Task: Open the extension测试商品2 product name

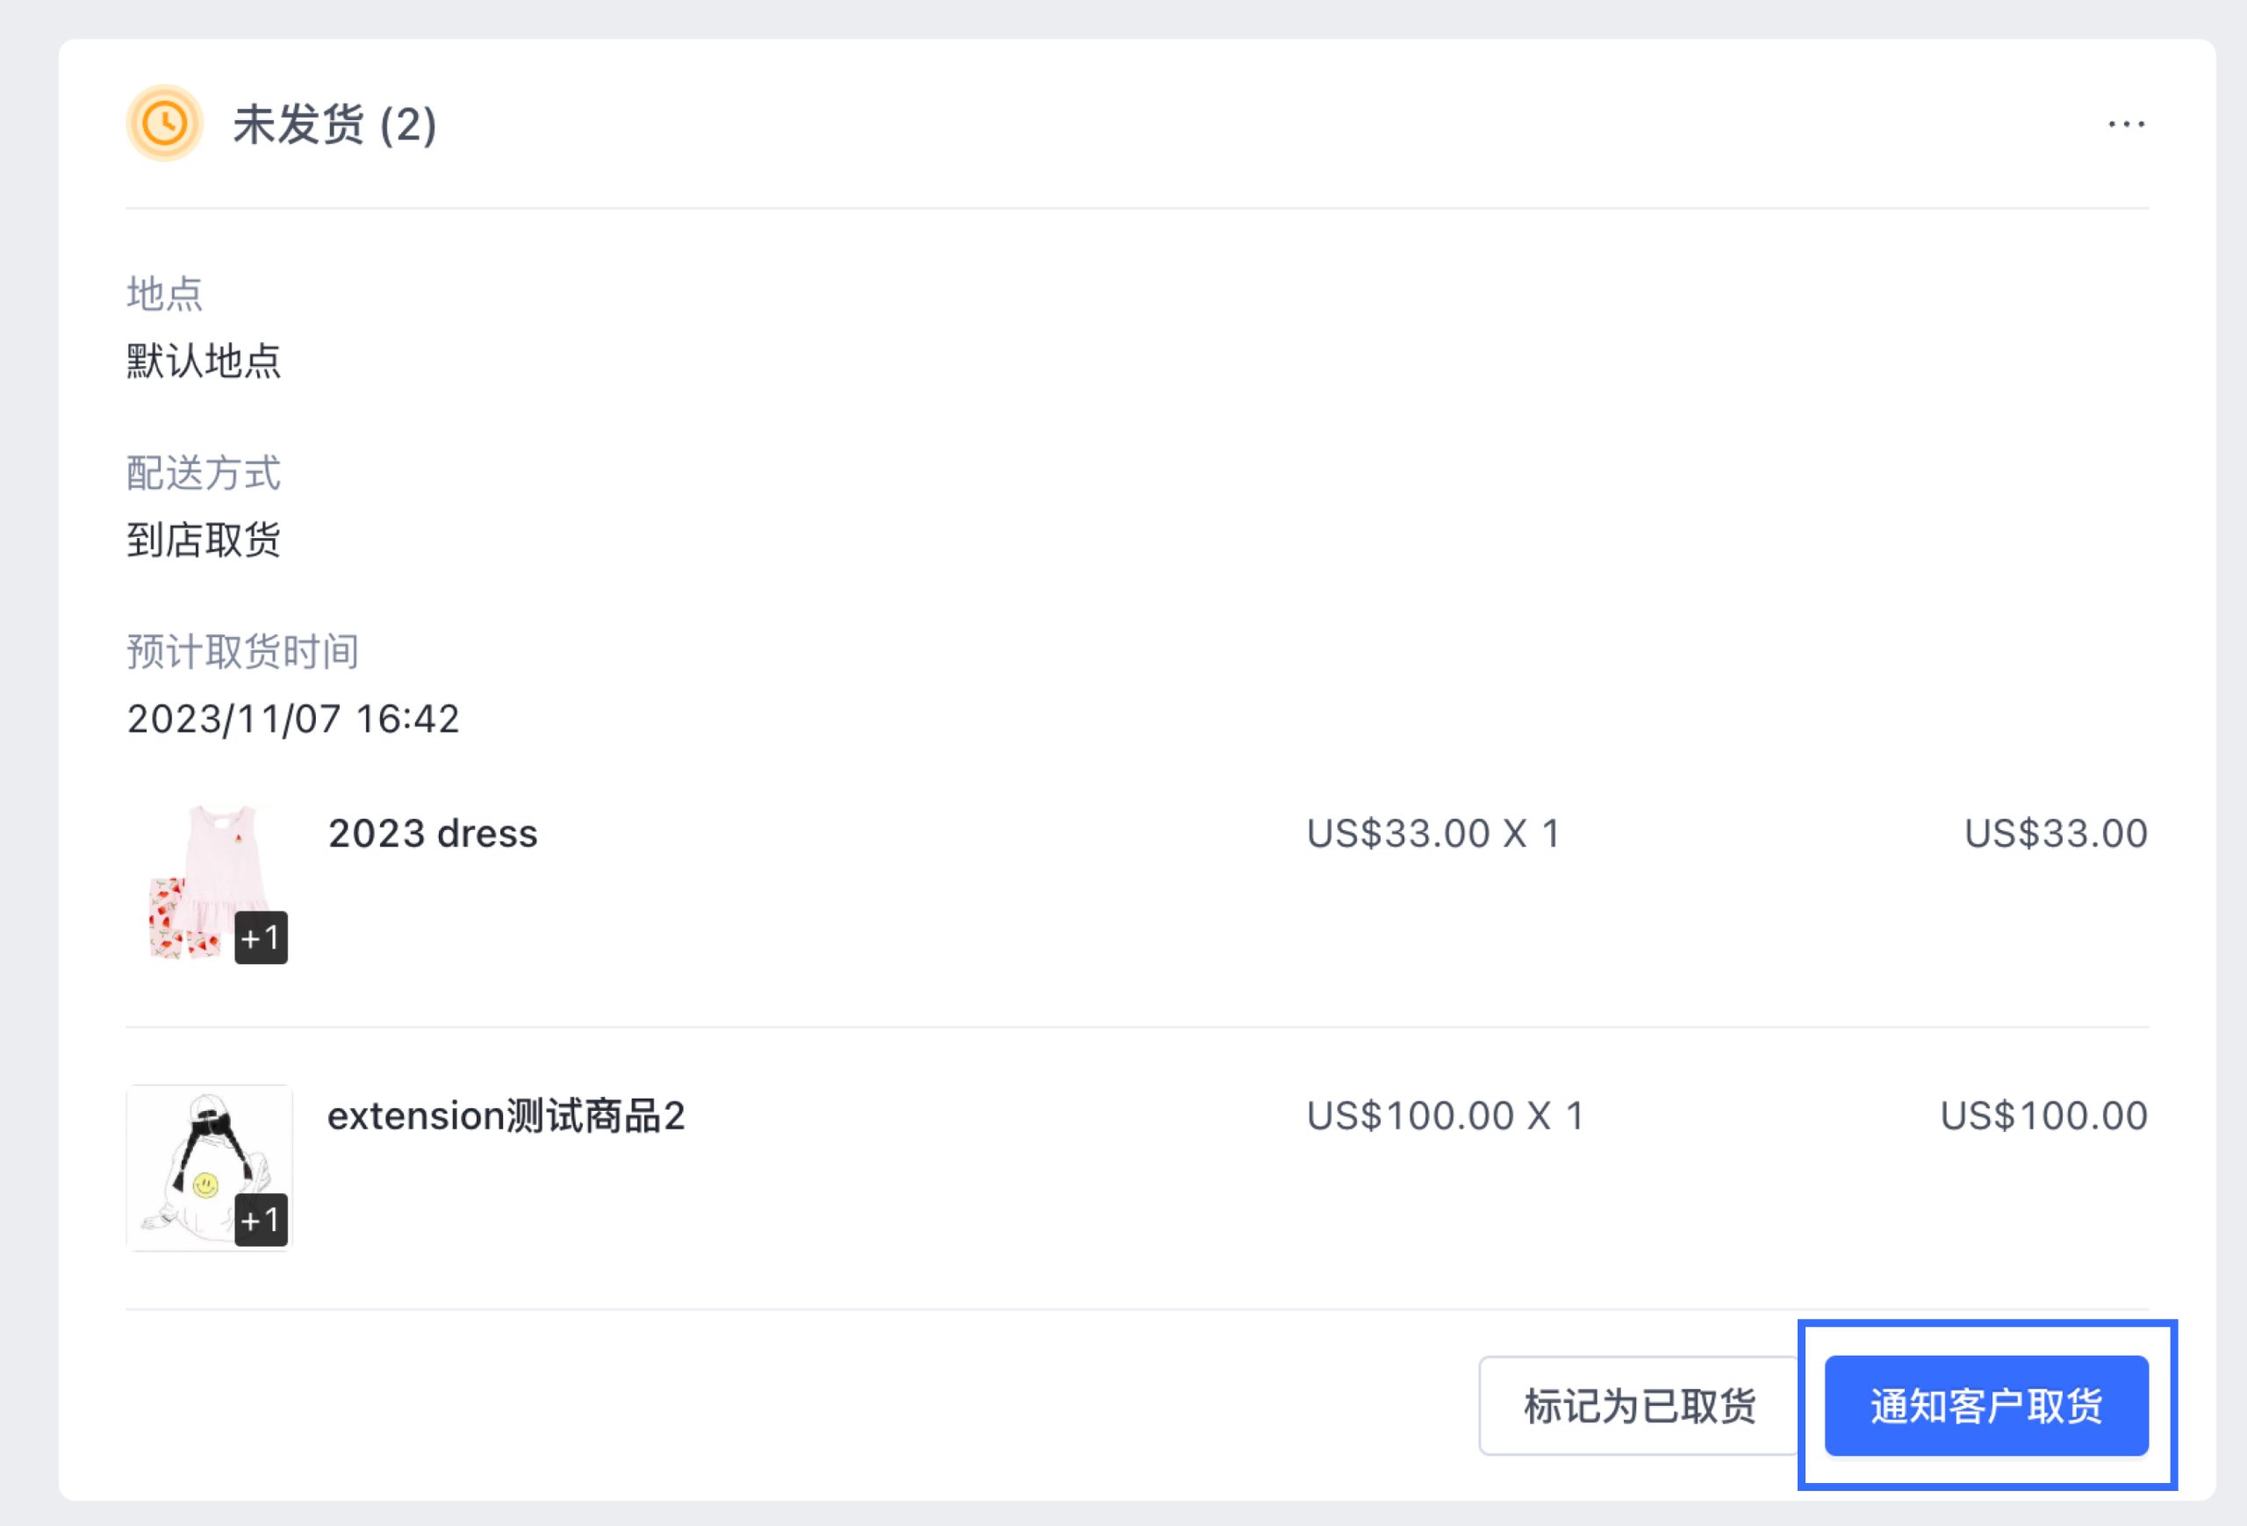Action: click(x=506, y=1115)
